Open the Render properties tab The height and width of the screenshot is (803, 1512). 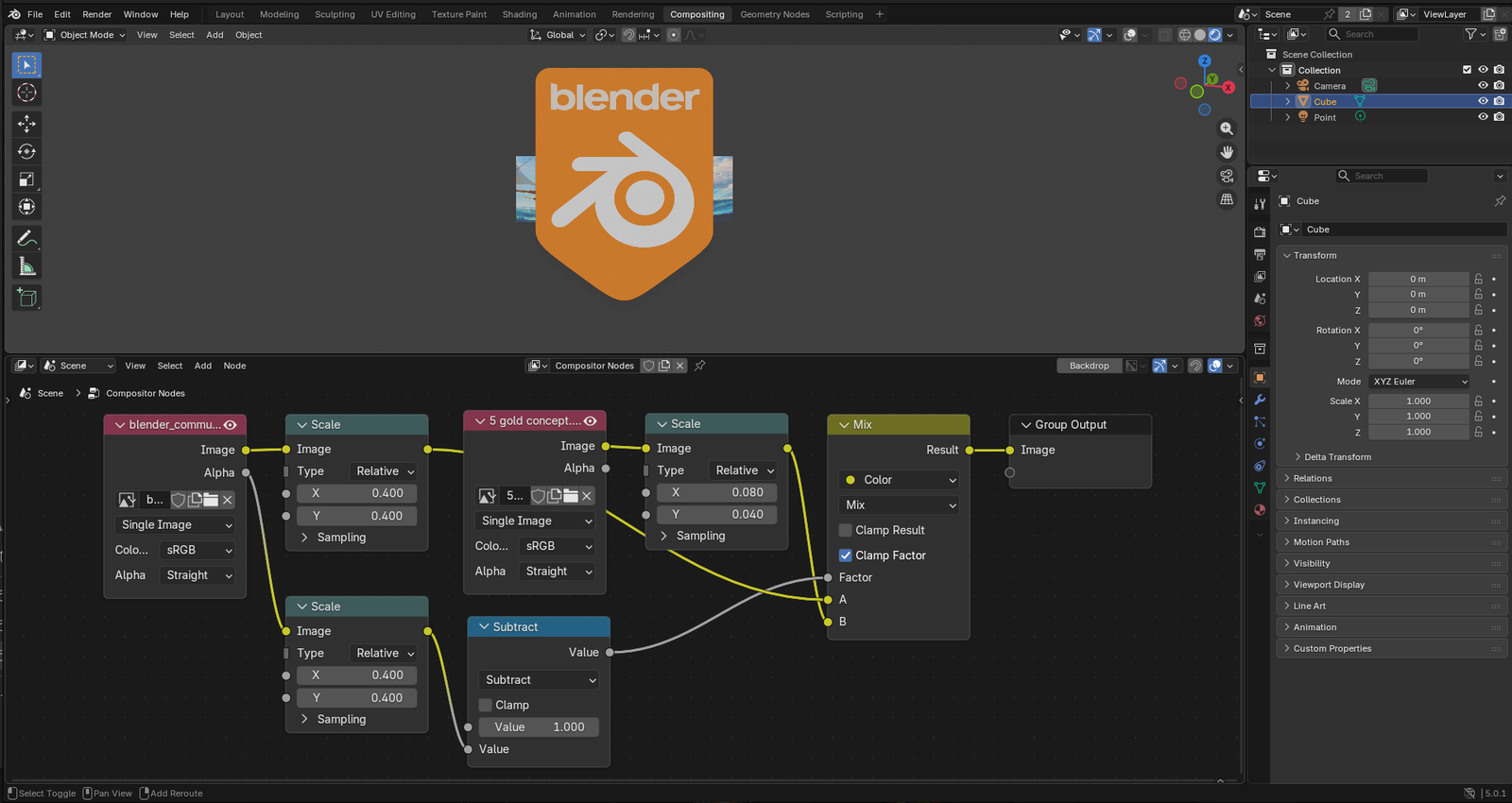coord(1260,231)
